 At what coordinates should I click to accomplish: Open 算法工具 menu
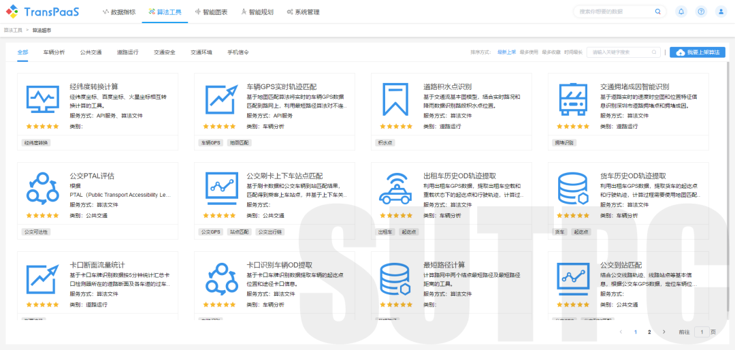coord(165,12)
